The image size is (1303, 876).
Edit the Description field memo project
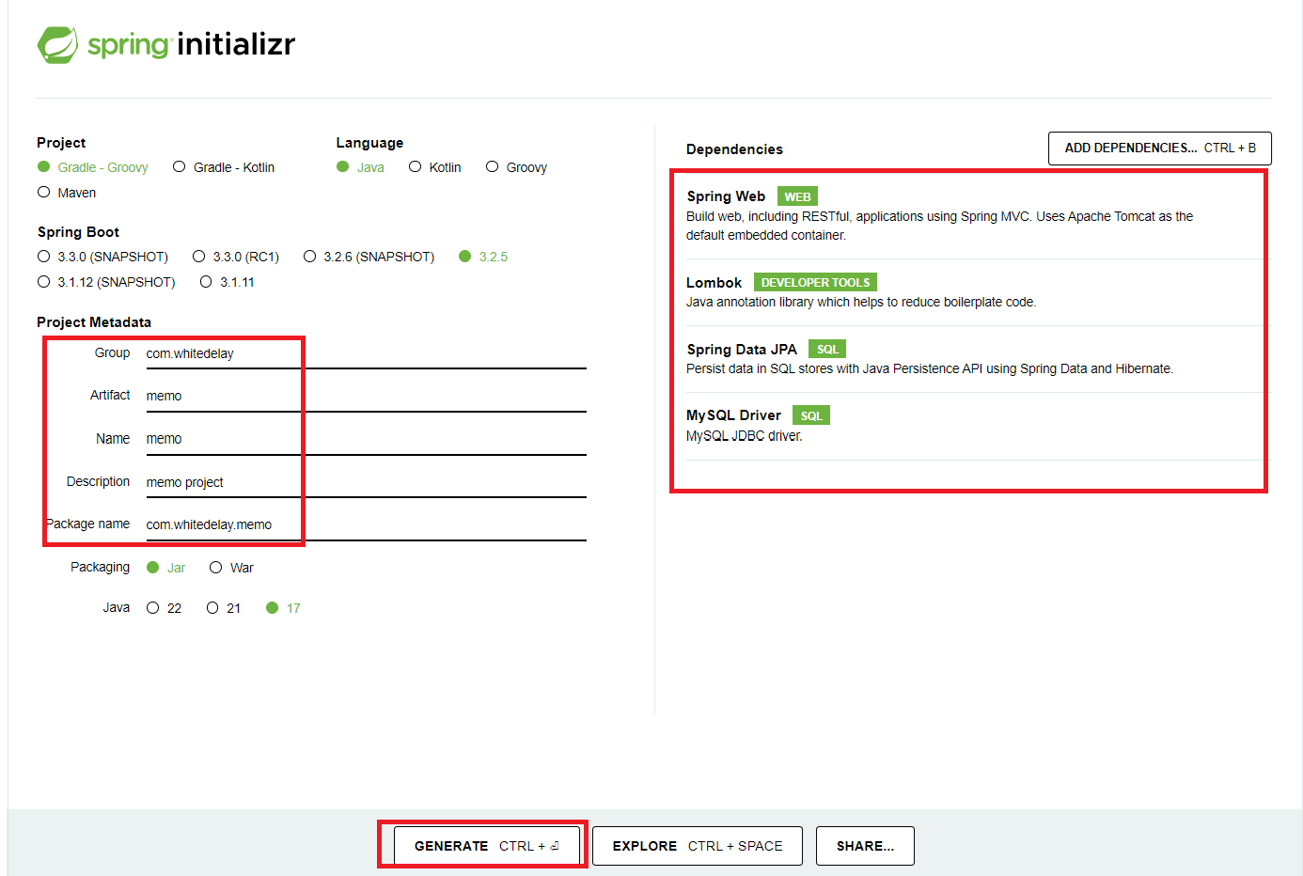click(366, 482)
